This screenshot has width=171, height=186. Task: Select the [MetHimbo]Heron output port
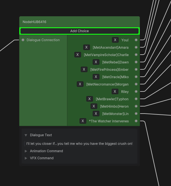pyautogui.click(x=136, y=106)
